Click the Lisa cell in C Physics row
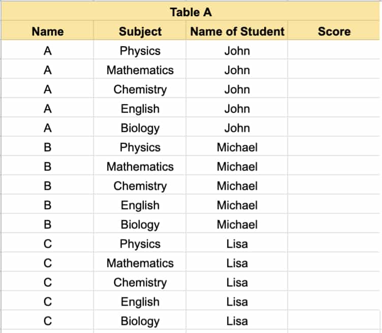 point(237,243)
